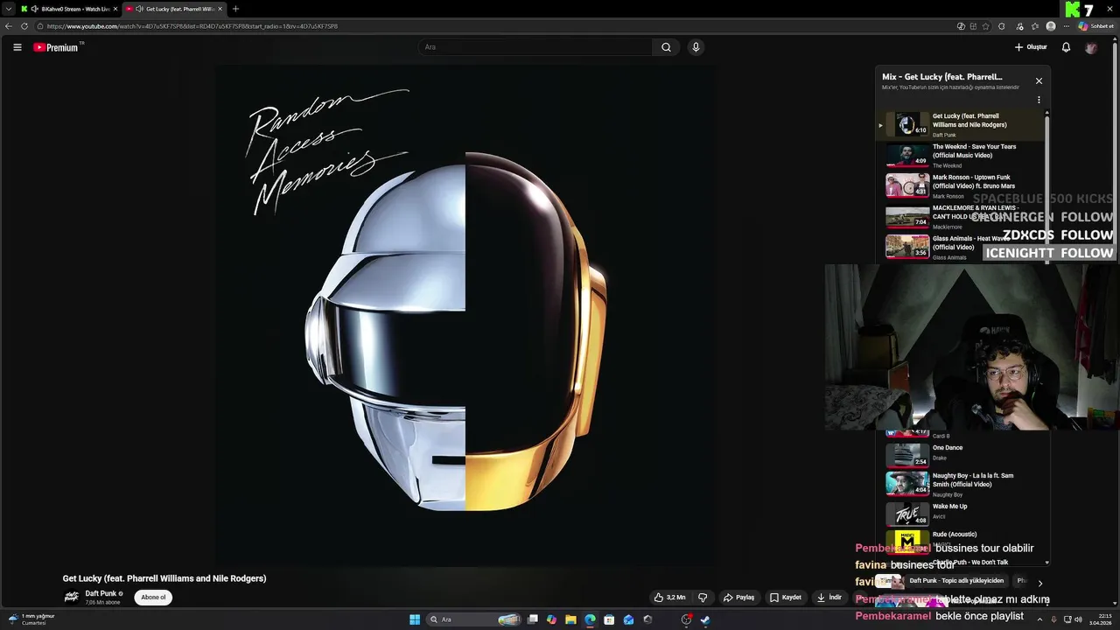Click the Oluştur create button
This screenshot has height=630, width=1120.
(x=1031, y=47)
